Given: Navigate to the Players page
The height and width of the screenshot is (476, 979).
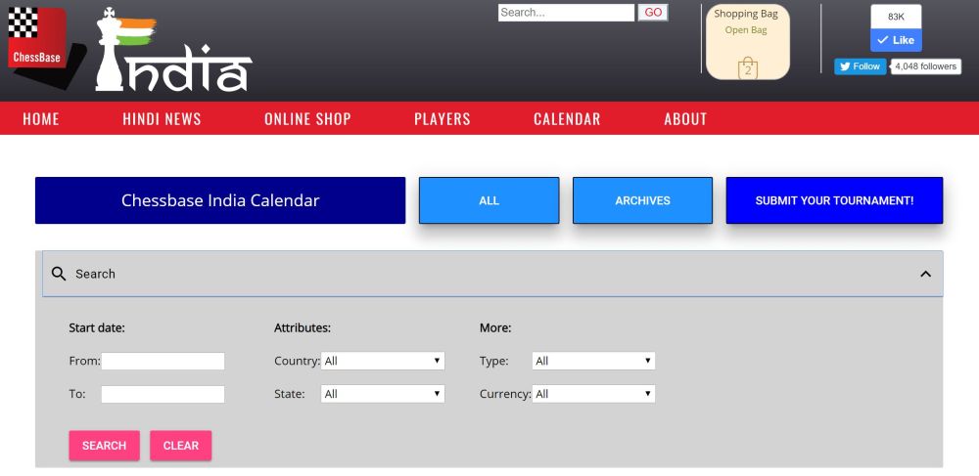Looking at the screenshot, I should (x=443, y=119).
